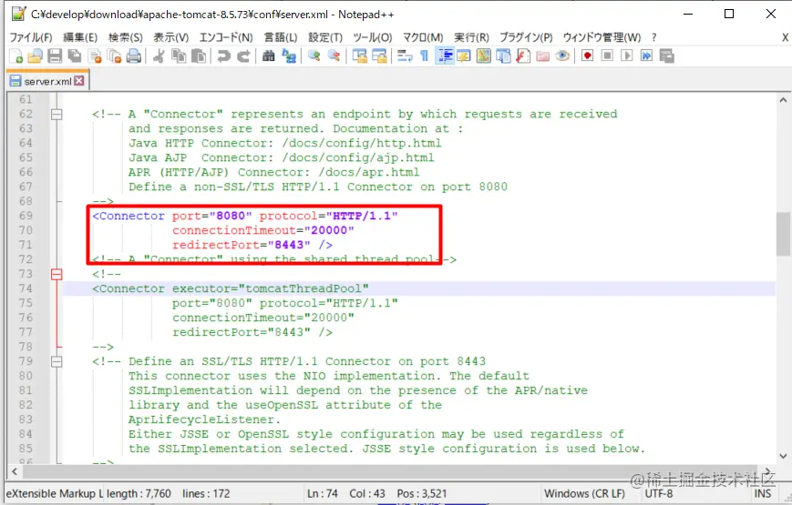792x505 pixels.
Task: Open Find with the binoculars icon
Action: coord(269,56)
